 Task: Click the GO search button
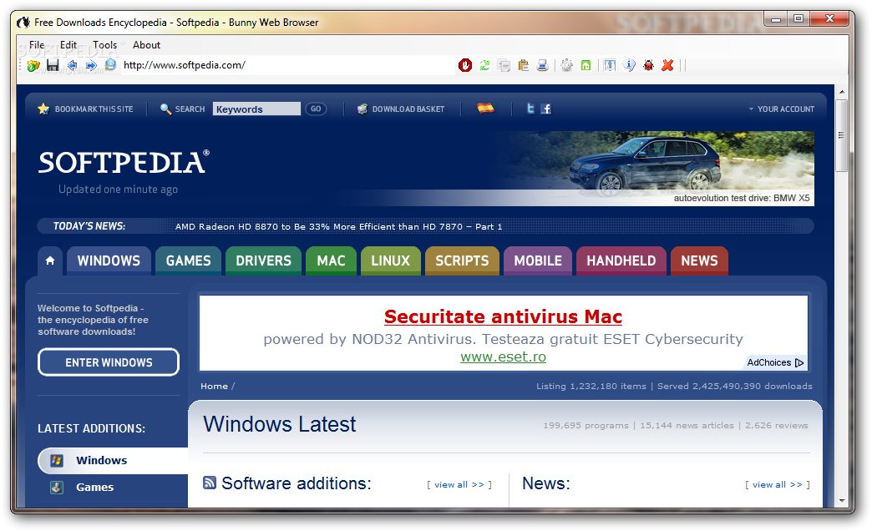(x=316, y=109)
